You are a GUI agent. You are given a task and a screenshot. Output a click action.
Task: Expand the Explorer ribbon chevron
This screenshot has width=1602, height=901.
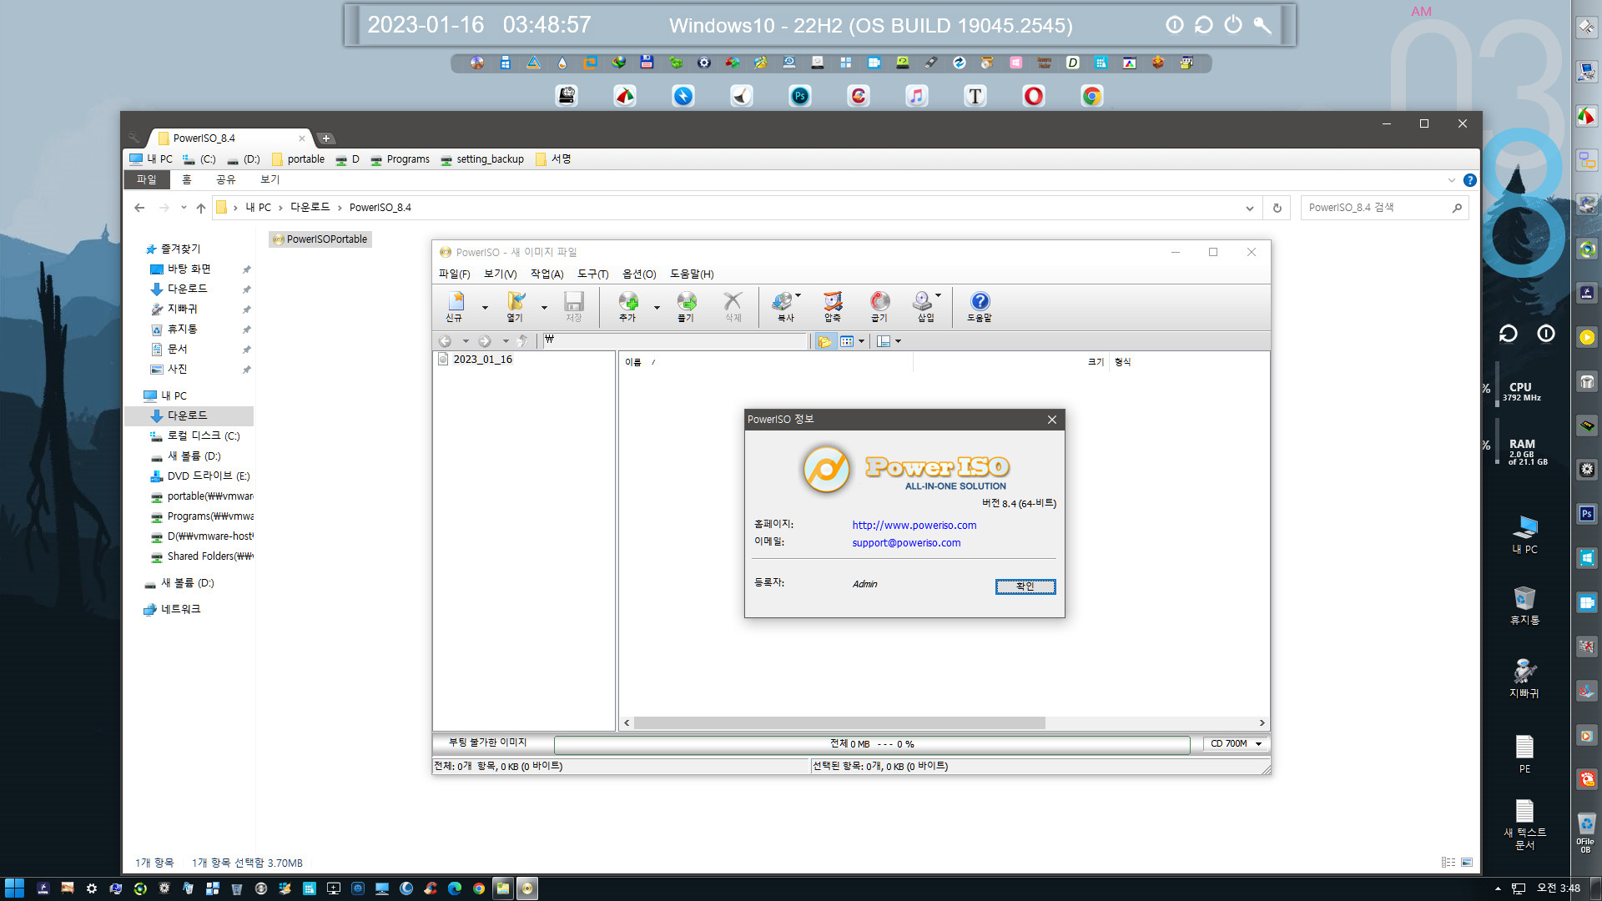1452,180
